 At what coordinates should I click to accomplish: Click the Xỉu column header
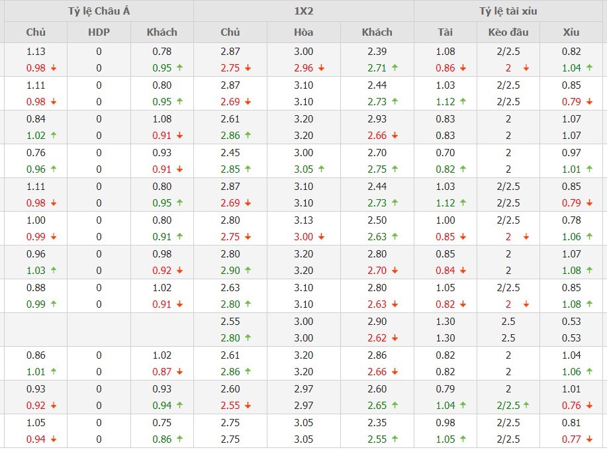(x=571, y=32)
